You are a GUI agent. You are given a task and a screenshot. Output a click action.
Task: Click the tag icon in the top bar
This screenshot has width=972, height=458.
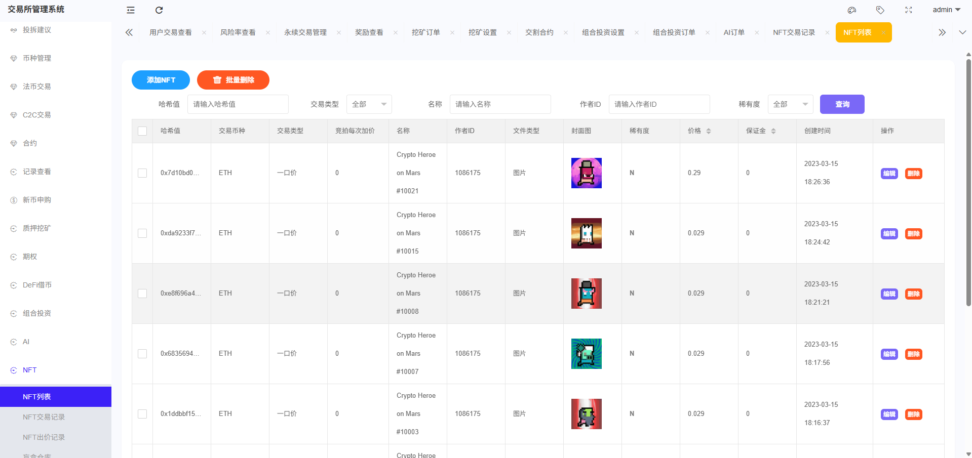pyautogui.click(x=880, y=10)
